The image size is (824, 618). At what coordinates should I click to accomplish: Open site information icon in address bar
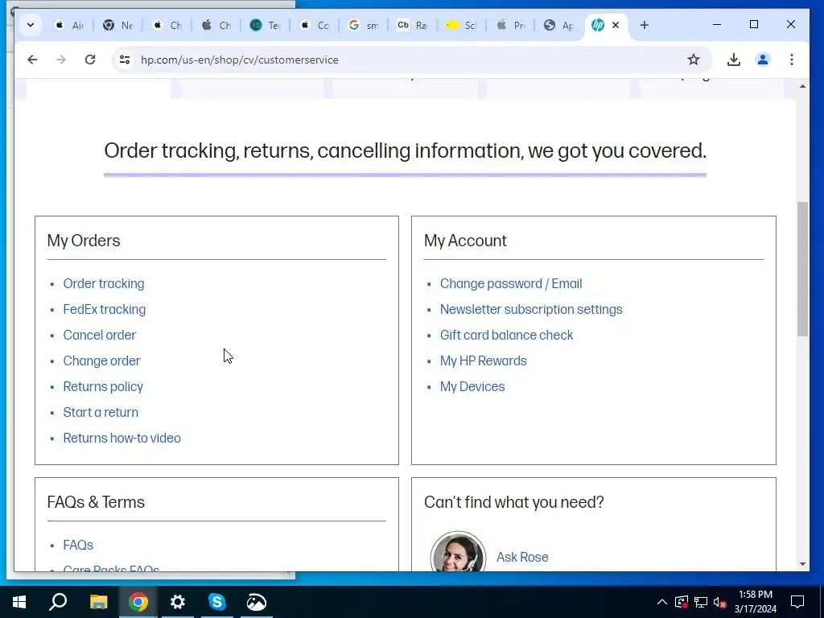point(125,60)
